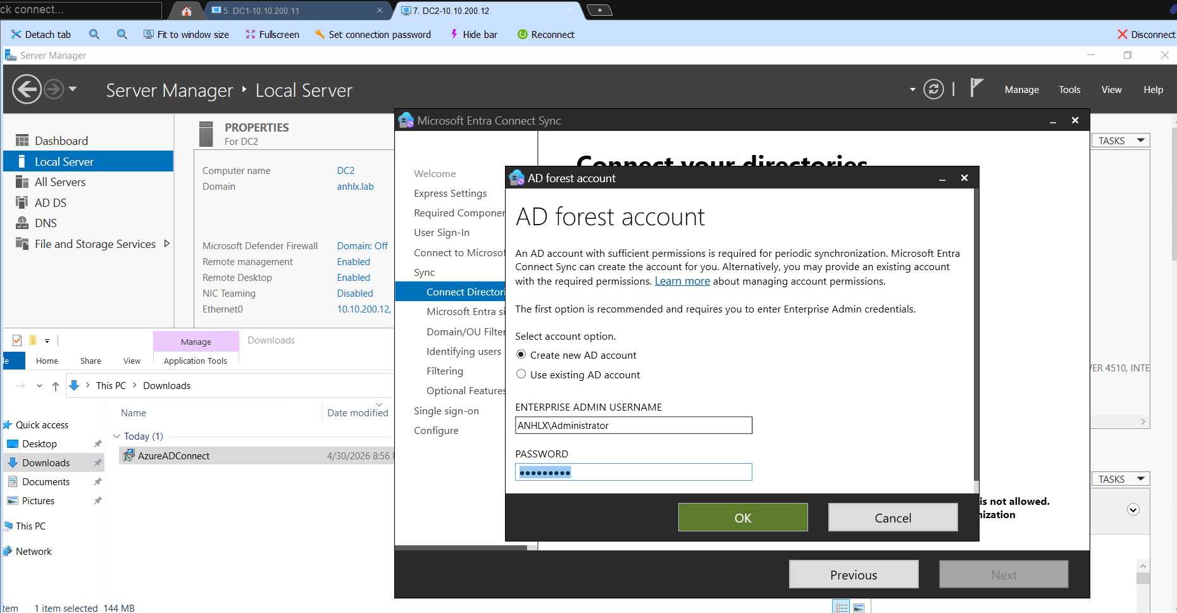Zoom in with the magnifier plus icon
1177x613 pixels.
(94, 34)
